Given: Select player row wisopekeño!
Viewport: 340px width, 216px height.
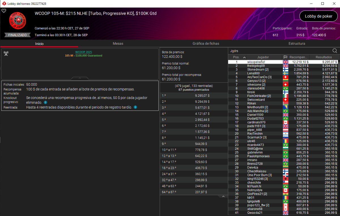Looking at the screenshot, I should (x=283, y=62).
